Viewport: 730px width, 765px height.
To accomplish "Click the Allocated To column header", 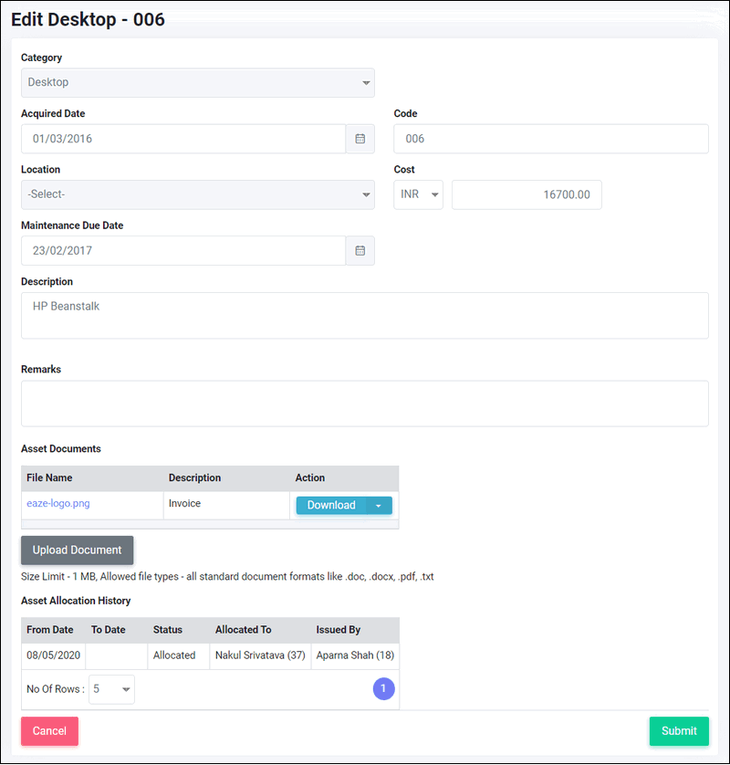I will tap(244, 630).
